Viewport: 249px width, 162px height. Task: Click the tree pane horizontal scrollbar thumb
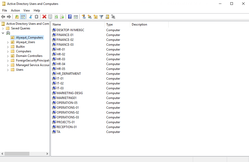[x=17, y=154]
